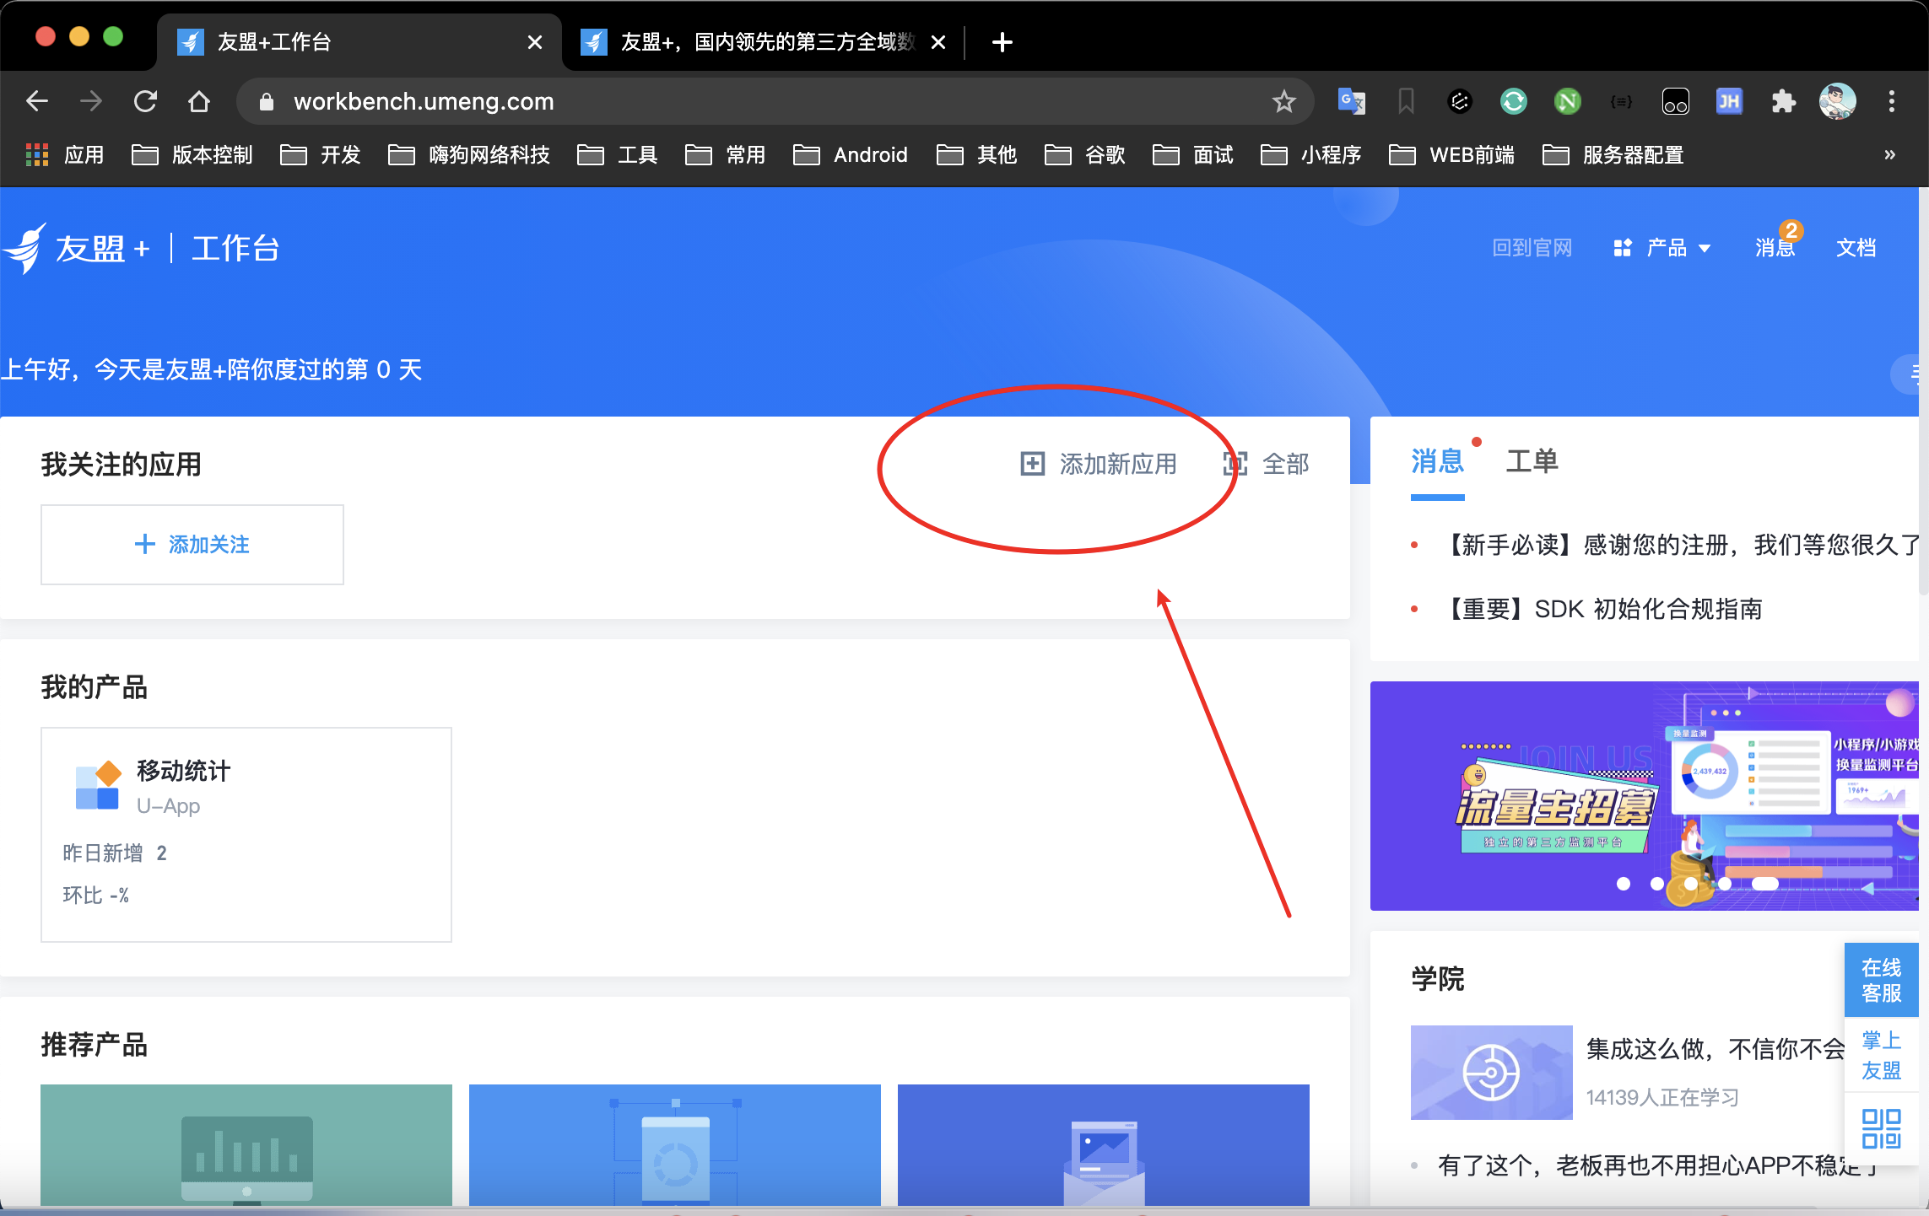Bookmark this page with the star icon
The image size is (1929, 1216).
(1284, 101)
